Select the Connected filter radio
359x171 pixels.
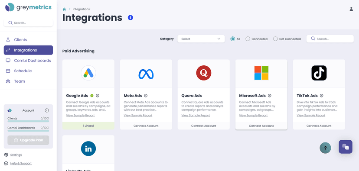pos(248,39)
